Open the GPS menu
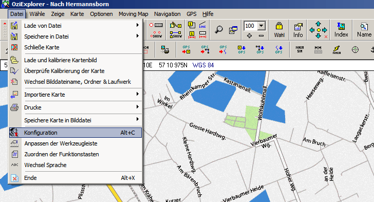Viewport: 374px width, 202px height. (192, 14)
